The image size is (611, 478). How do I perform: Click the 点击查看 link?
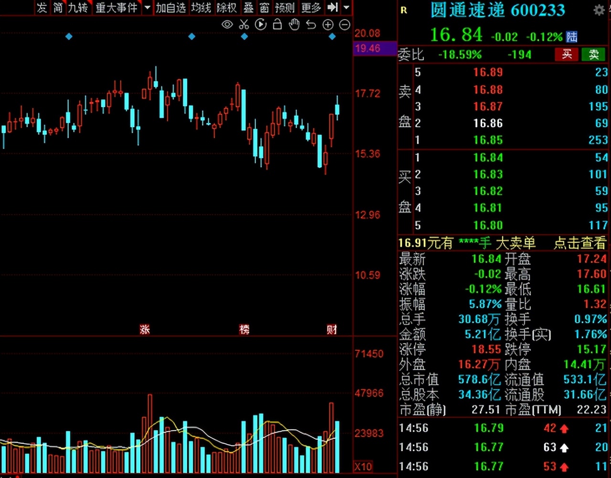point(579,243)
